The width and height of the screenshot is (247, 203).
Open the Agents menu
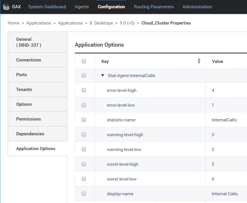(x=82, y=7)
